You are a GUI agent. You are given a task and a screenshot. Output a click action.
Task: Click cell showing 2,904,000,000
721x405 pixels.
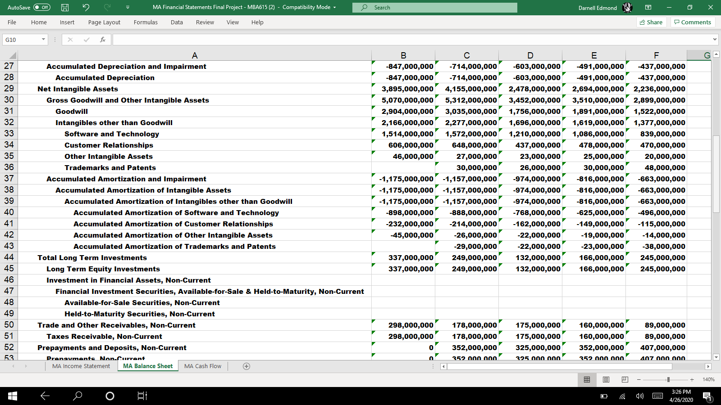point(403,112)
